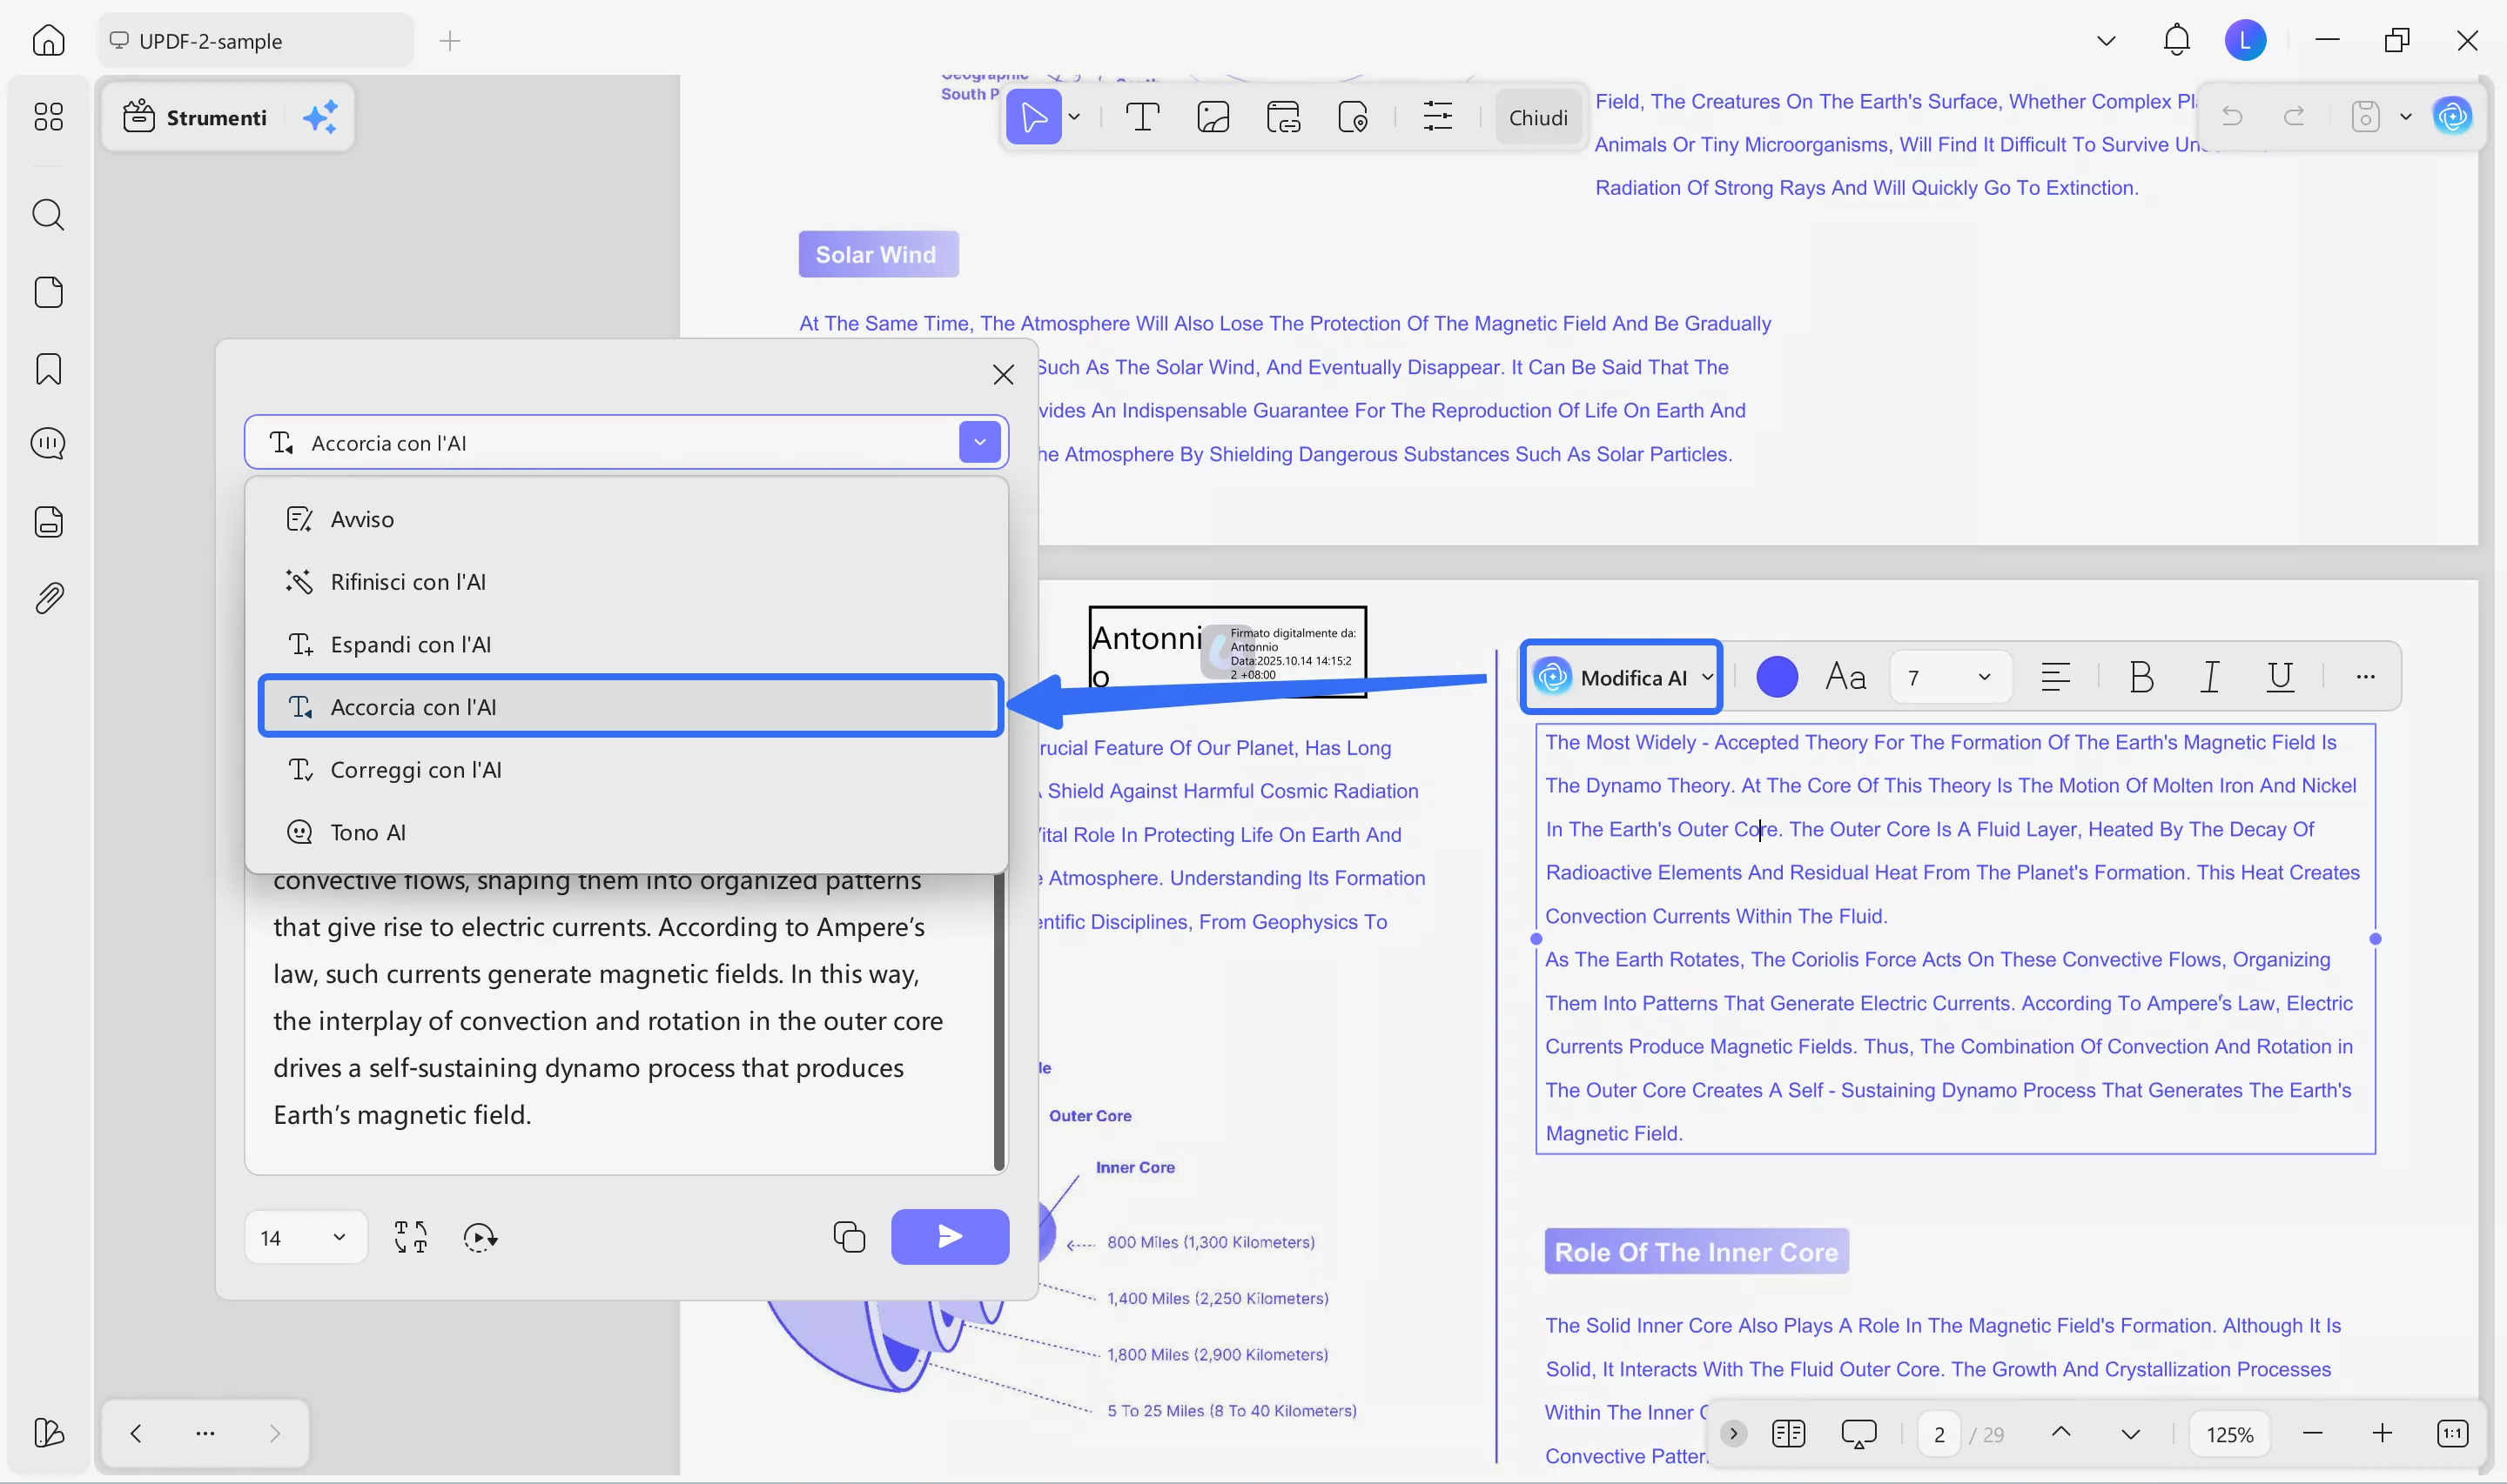
Task: Click the Text edit tool icon
Action: [1141, 117]
